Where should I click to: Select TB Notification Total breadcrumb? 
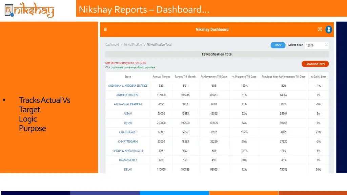point(159,45)
